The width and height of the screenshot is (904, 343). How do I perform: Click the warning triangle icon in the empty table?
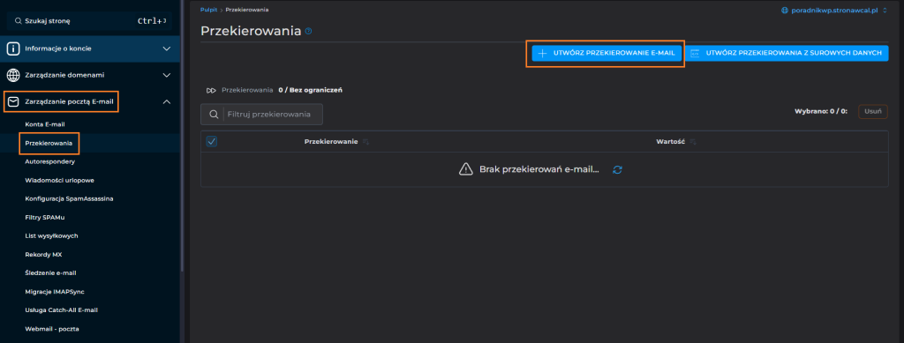[x=465, y=169]
